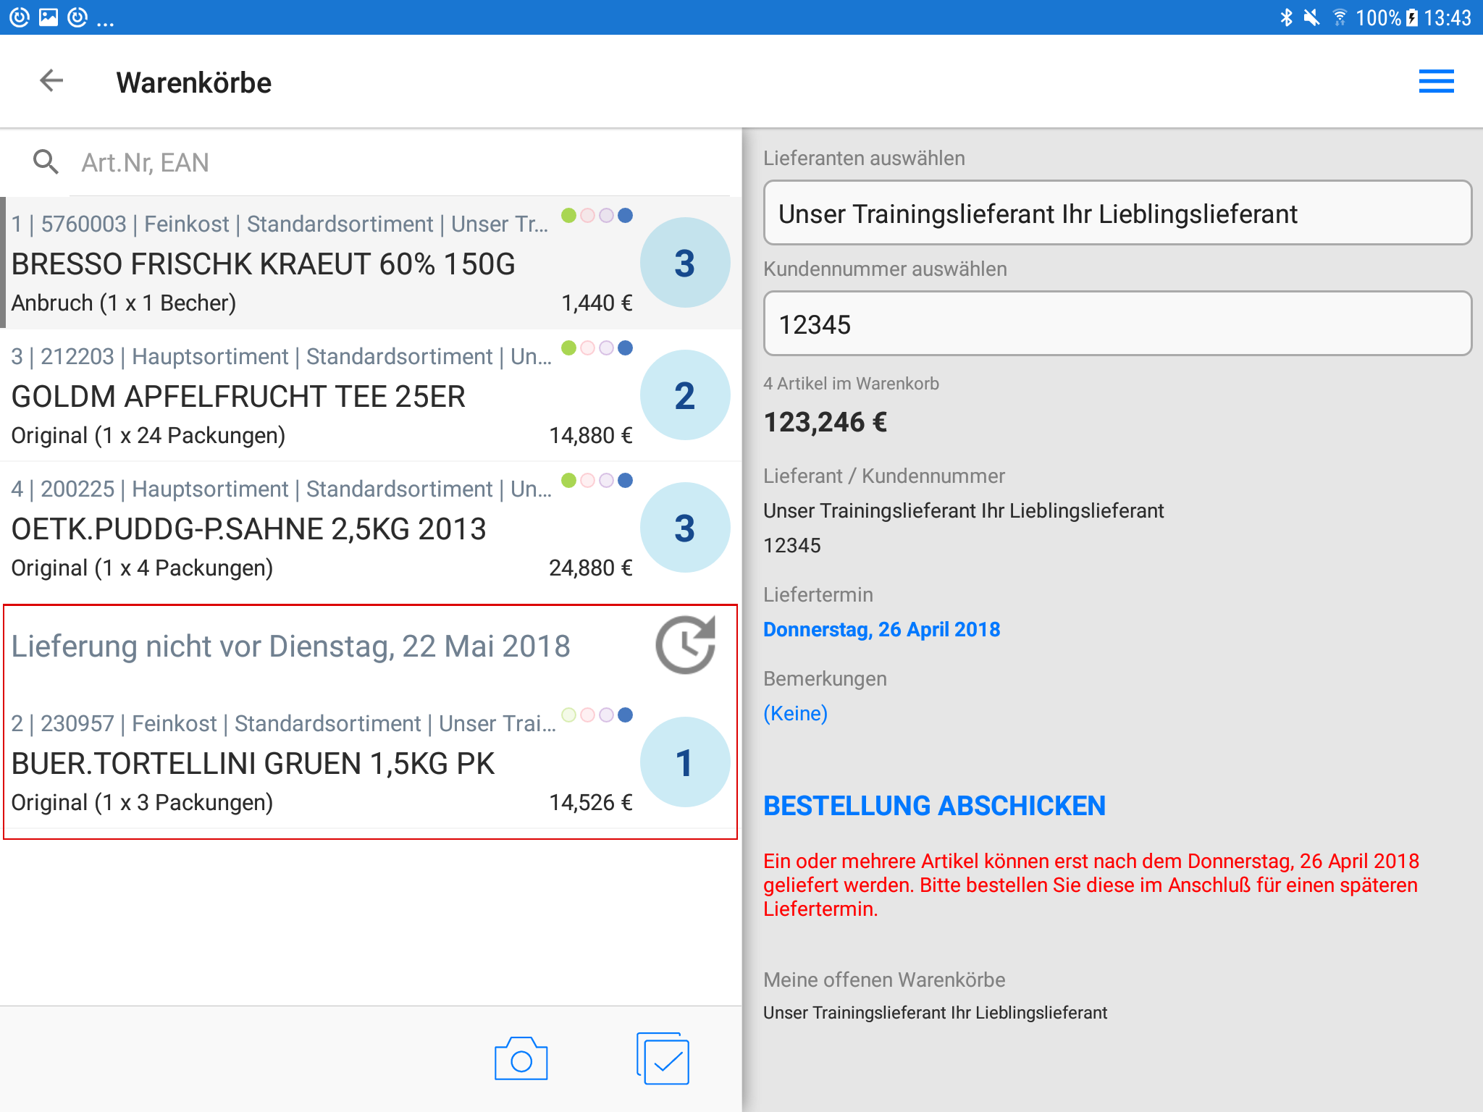Edit the Bemerkungen (Keine) link
The width and height of the screenshot is (1483, 1112).
(795, 713)
